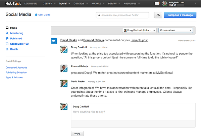The width and height of the screenshot is (201, 136).
Task: Go to Monitoring in the sidebar
Action: 17,33
